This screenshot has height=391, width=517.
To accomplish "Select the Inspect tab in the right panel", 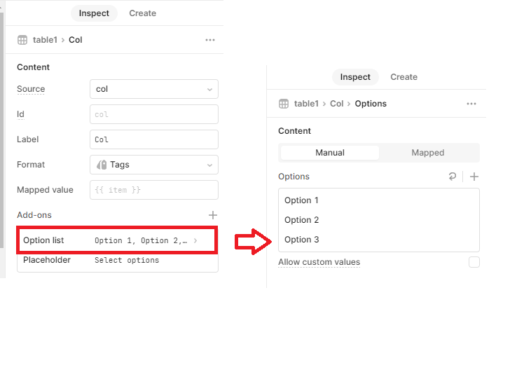I will pos(355,77).
